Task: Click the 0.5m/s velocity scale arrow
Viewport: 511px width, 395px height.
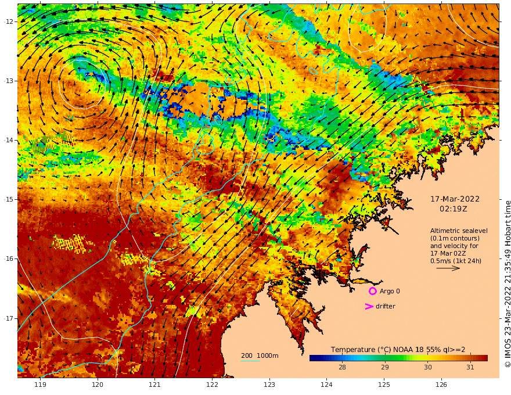Action: 448,268
